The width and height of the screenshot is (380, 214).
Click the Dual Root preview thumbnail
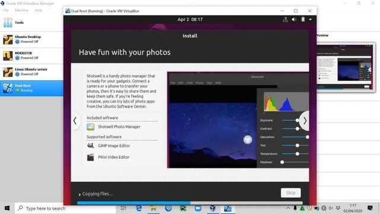(x=344, y=67)
